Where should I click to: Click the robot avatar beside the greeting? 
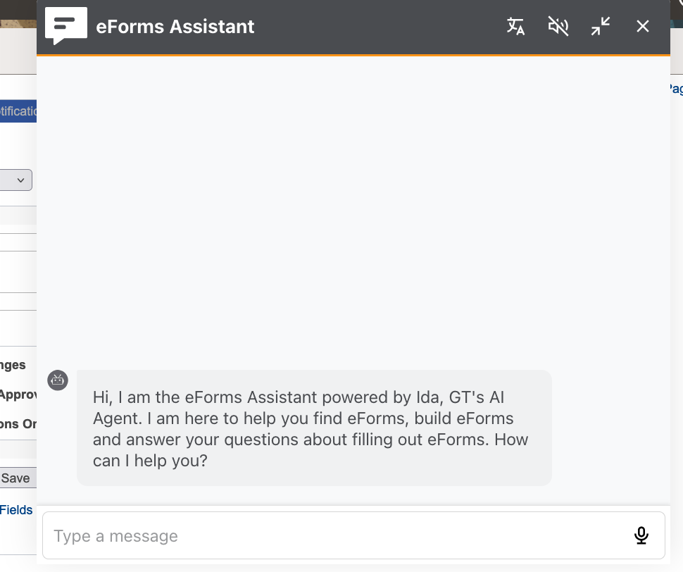click(x=58, y=380)
